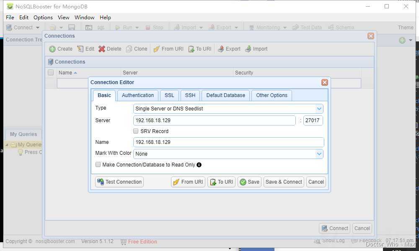
Task: Switch to the Authentication tab
Action: click(x=138, y=95)
